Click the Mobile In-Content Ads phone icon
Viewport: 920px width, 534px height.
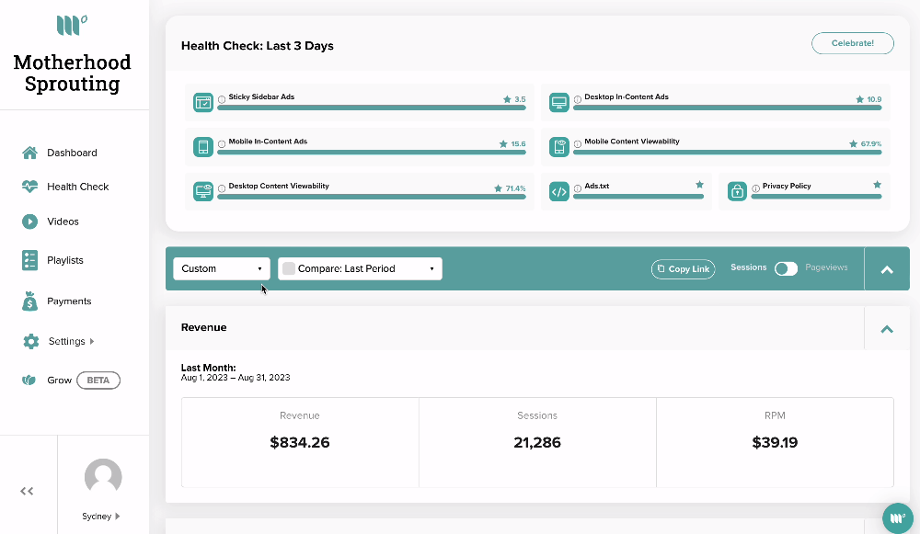click(x=203, y=146)
